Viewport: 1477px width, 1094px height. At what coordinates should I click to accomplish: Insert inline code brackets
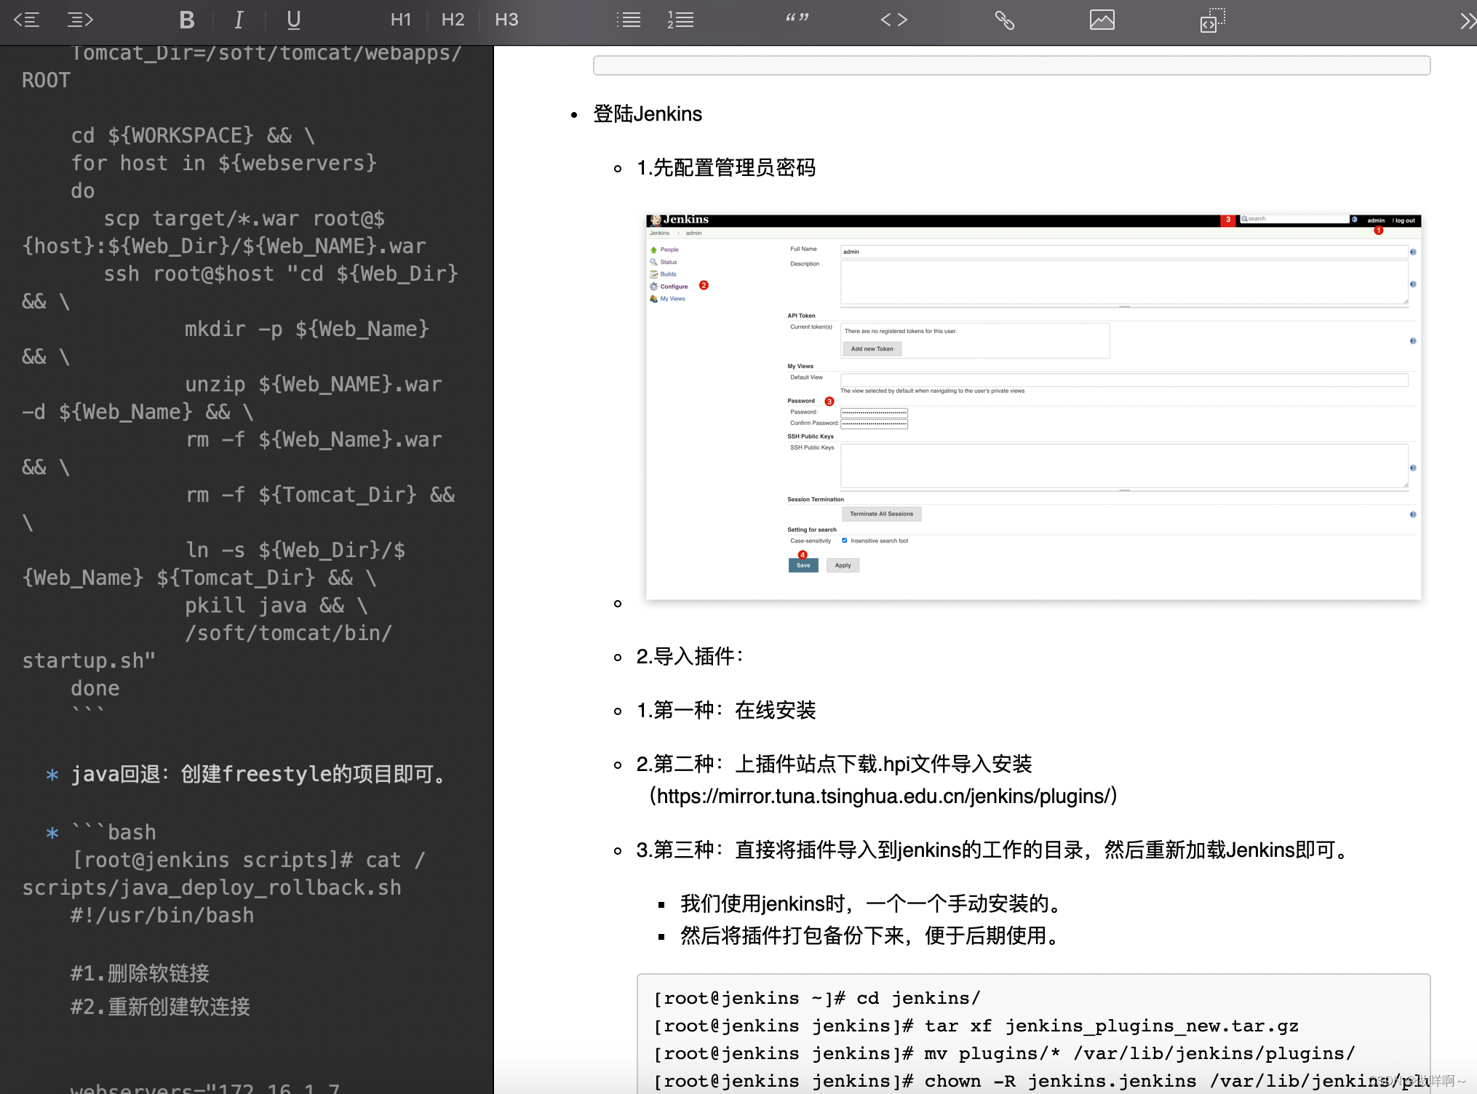(x=893, y=20)
